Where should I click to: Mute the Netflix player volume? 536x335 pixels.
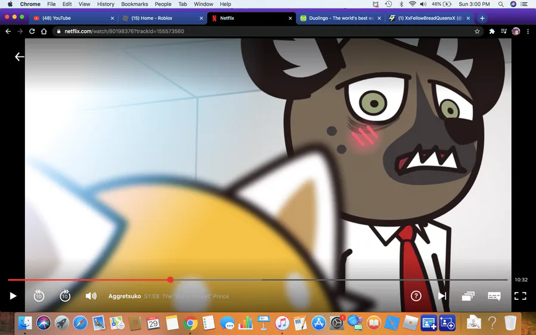tap(91, 296)
